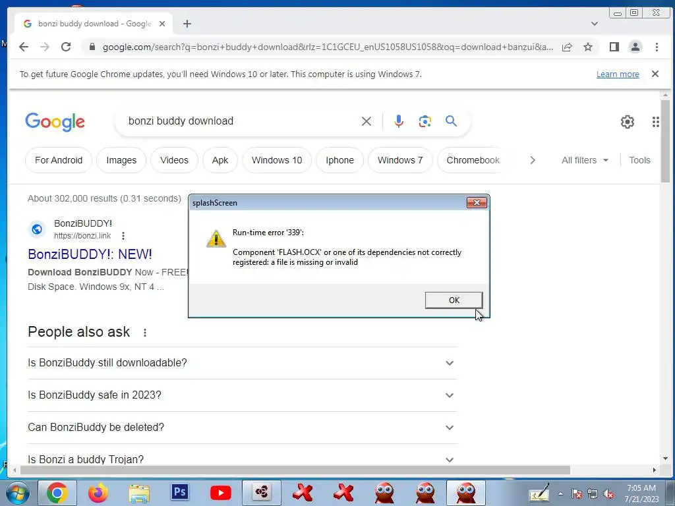The height and width of the screenshot is (506, 675).
Task: Expand Is Bonzi a buddy Trojan?
Action: pyautogui.click(x=242, y=459)
